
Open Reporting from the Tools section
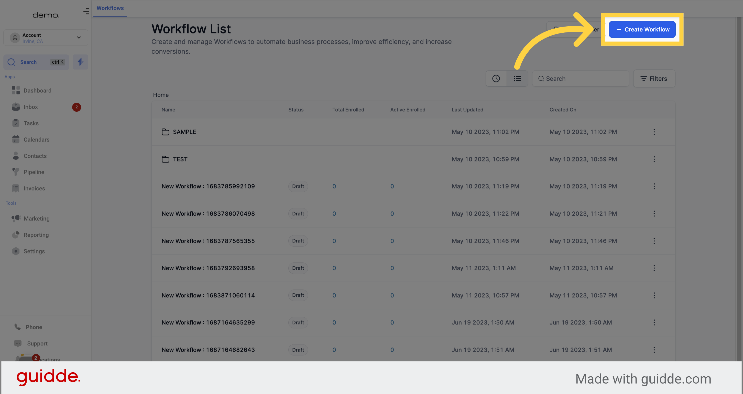(x=36, y=235)
